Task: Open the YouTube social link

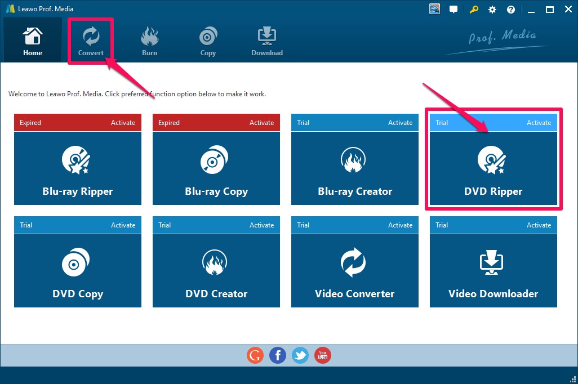Action: [323, 355]
